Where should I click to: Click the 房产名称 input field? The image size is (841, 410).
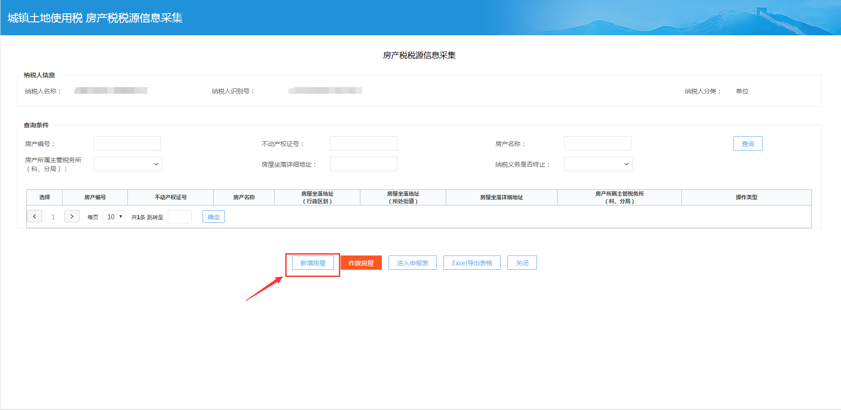[x=597, y=143]
